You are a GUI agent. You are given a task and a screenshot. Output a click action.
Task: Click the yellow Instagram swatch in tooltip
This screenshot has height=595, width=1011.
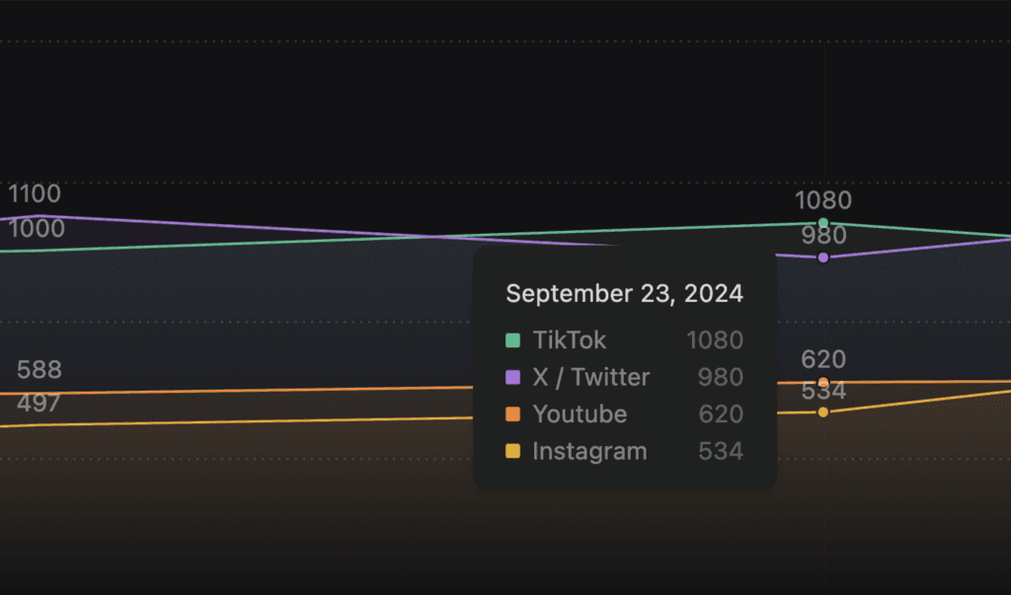click(513, 452)
